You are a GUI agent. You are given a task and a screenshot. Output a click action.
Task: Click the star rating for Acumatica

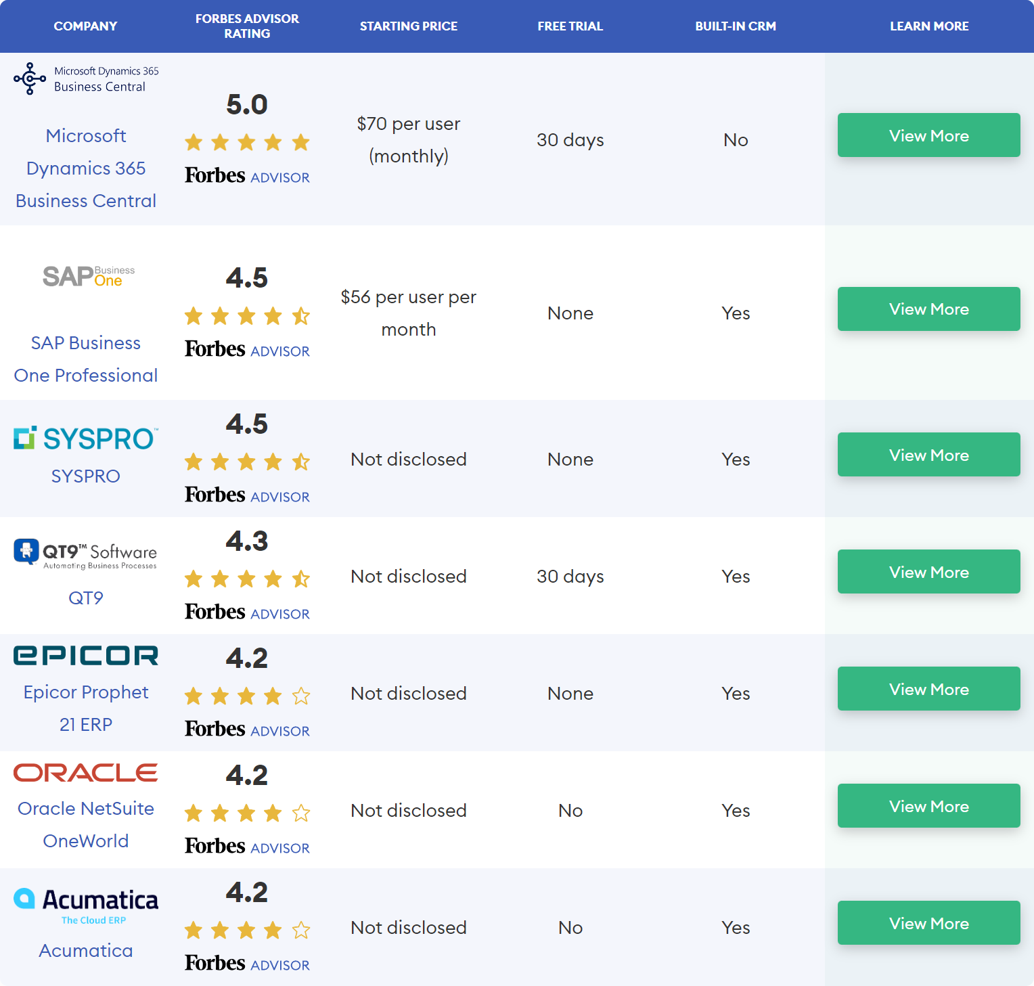coord(247,931)
